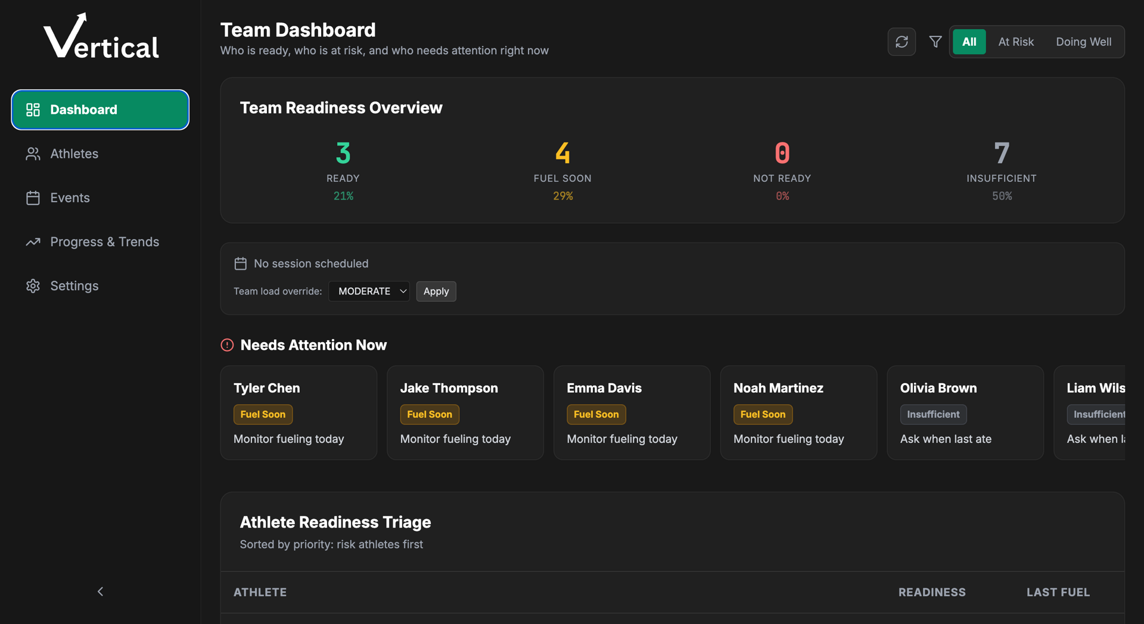Screen dimensions: 1144x624
Task: Switch the filter to At Risk
Action: point(1016,42)
